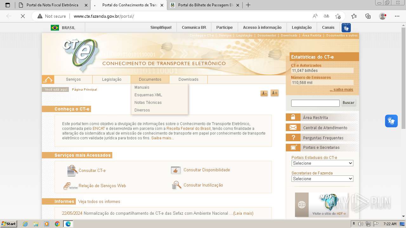Open the saiba mais statistics link

pos(341,90)
